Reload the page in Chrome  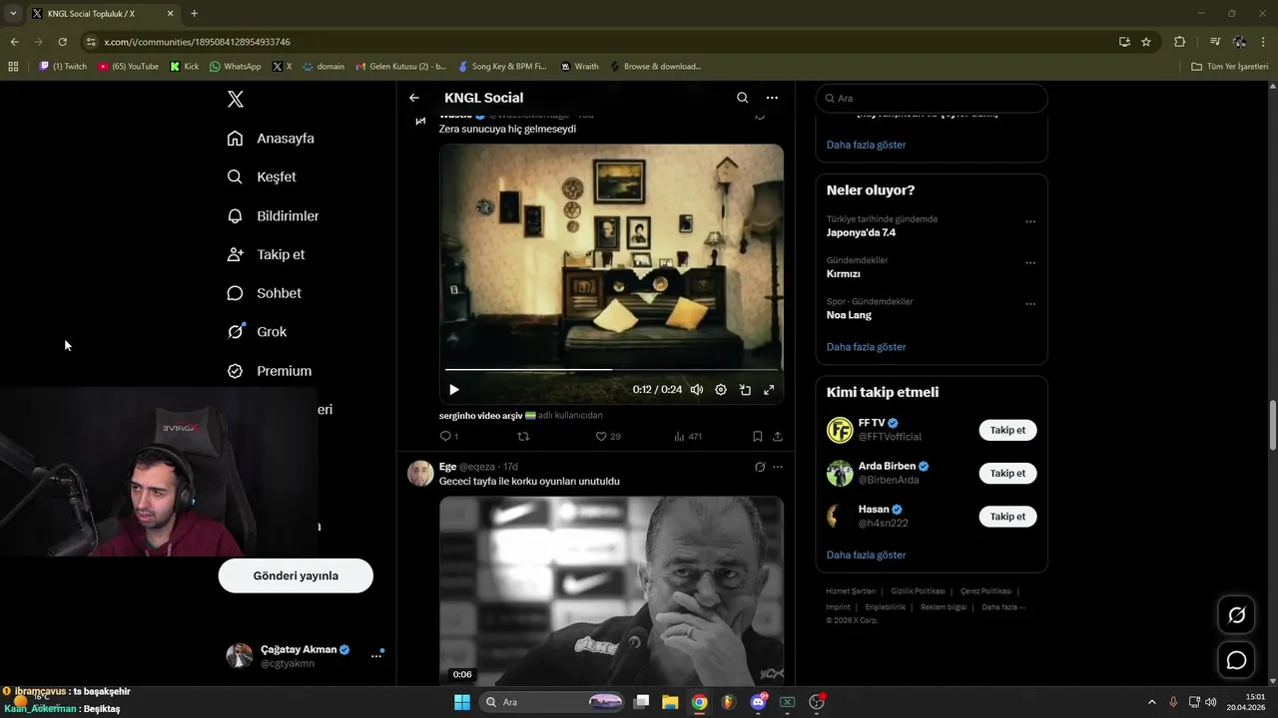[x=62, y=42]
